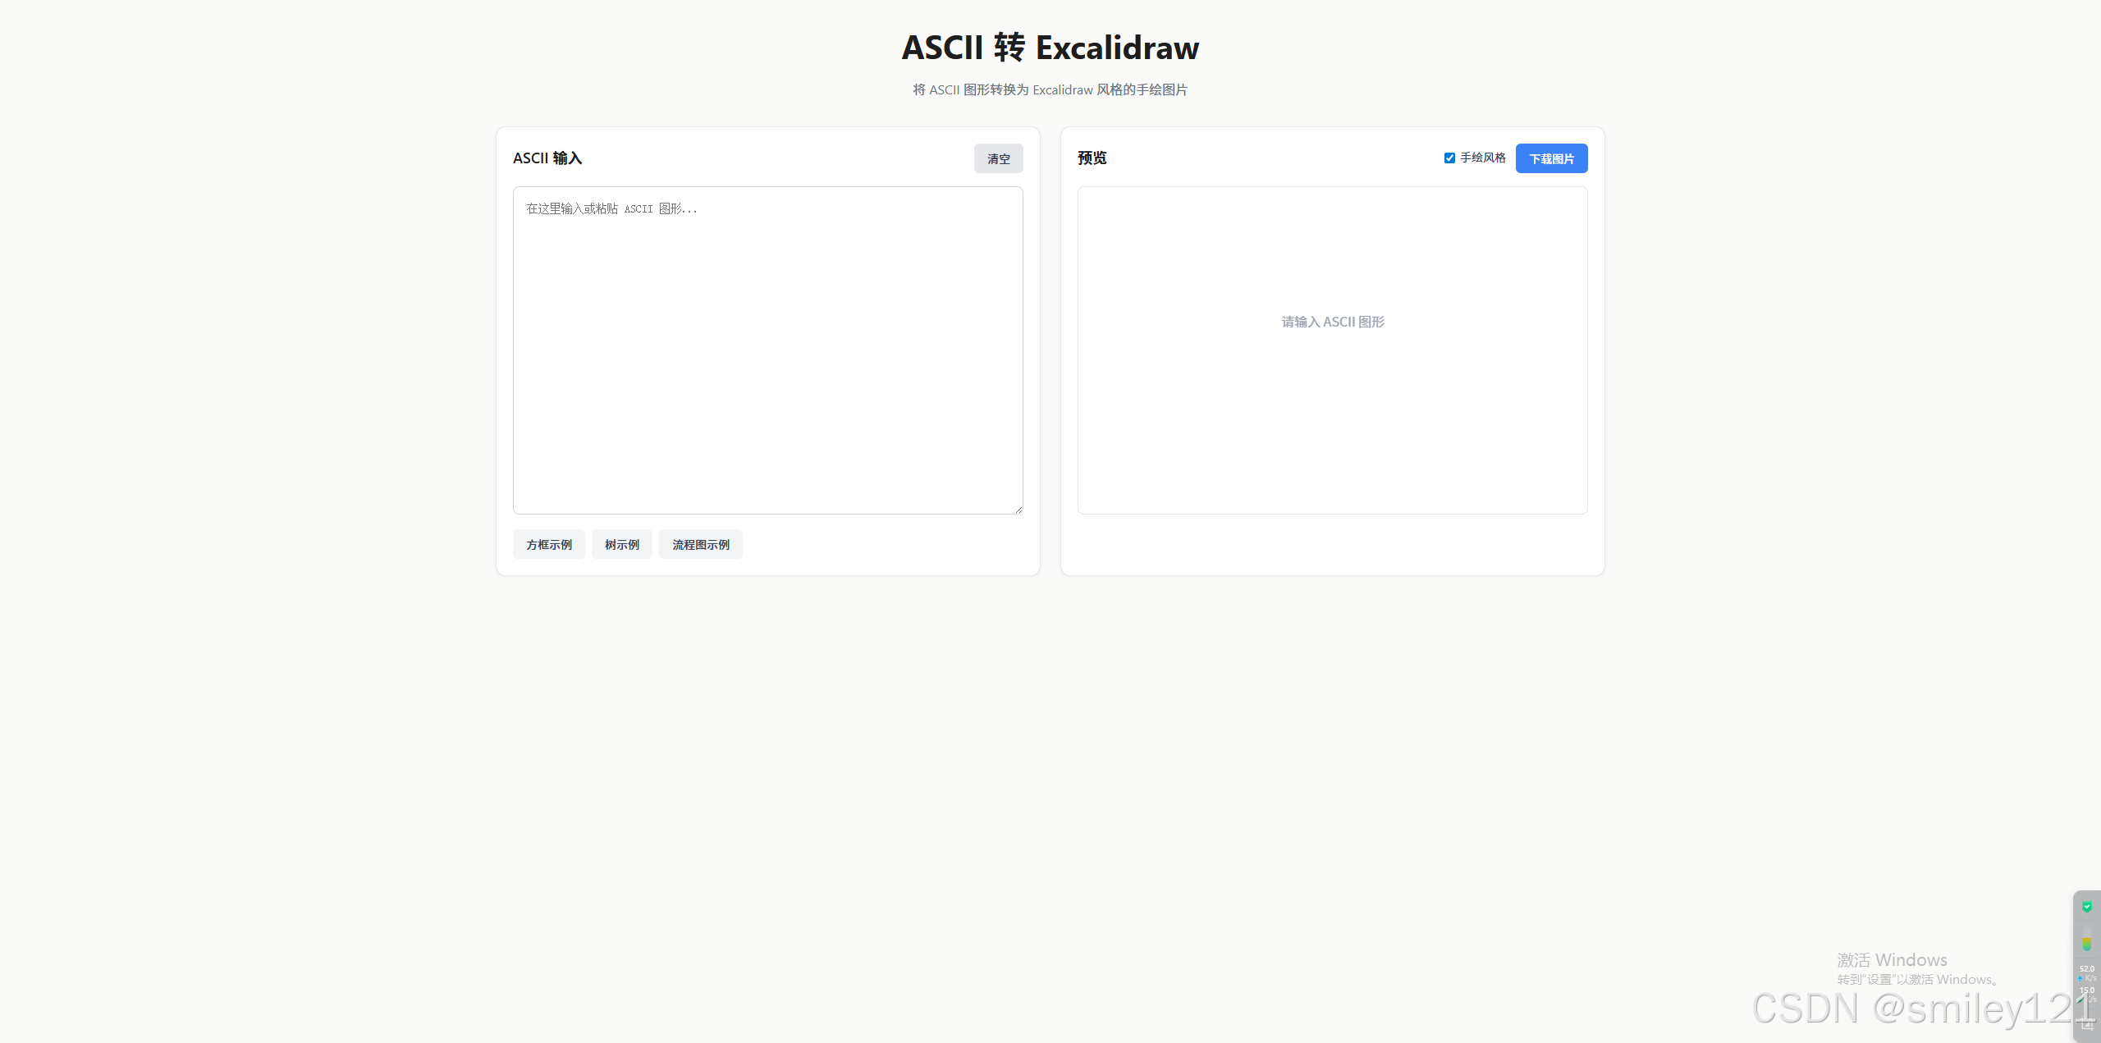
Task: Click the green shield icon in floating widget
Action: (2087, 907)
